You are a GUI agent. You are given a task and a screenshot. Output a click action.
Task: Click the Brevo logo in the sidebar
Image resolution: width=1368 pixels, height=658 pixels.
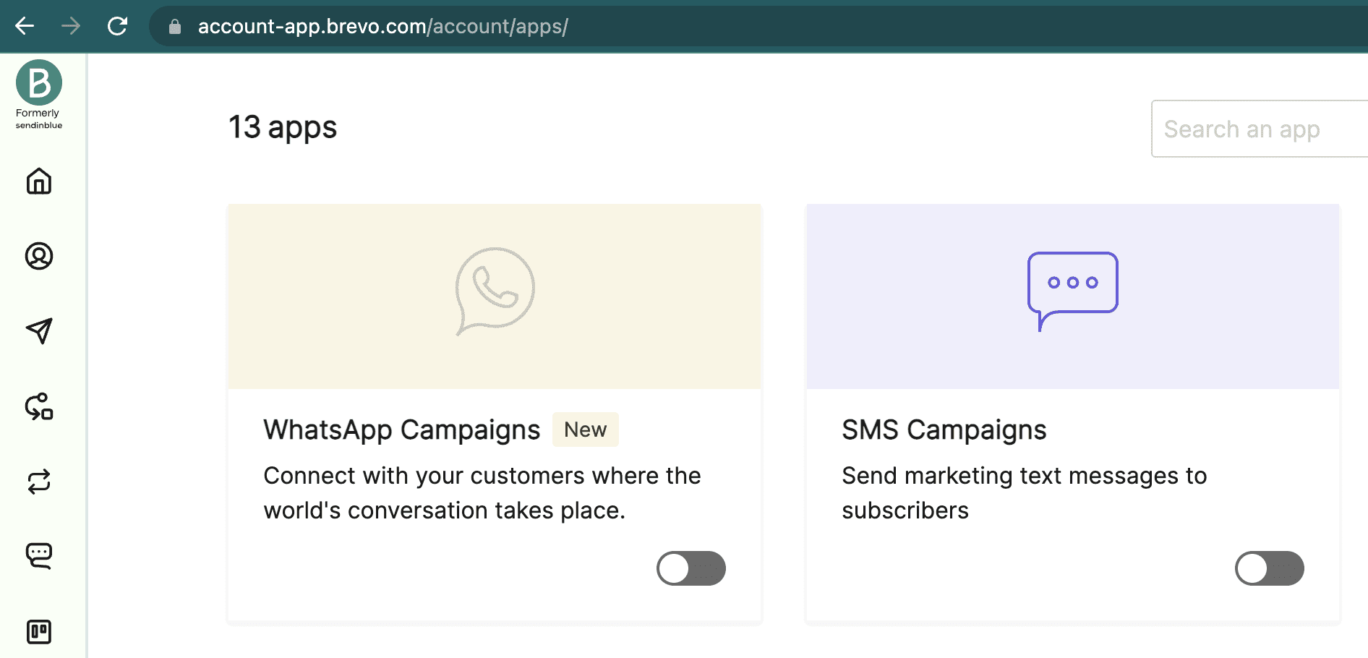38,82
